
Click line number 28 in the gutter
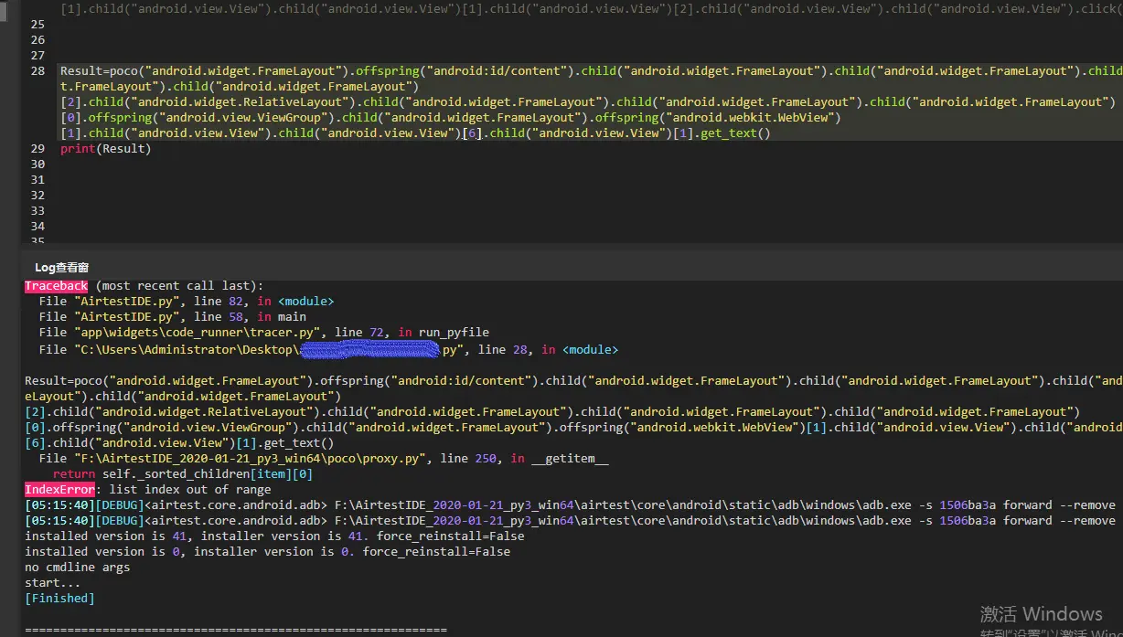(37, 71)
